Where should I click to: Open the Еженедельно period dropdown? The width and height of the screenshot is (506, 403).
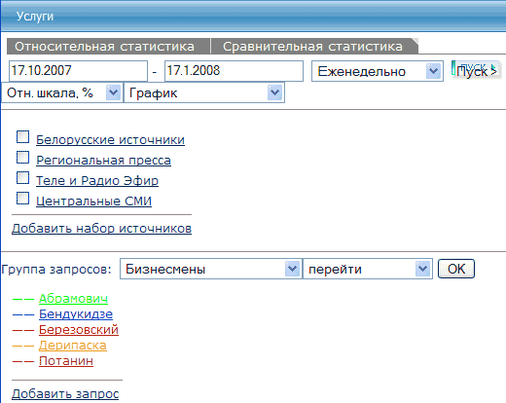pyautogui.click(x=378, y=71)
